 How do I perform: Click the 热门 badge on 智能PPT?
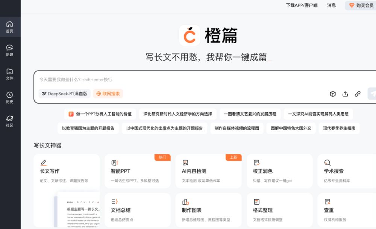[x=162, y=157]
